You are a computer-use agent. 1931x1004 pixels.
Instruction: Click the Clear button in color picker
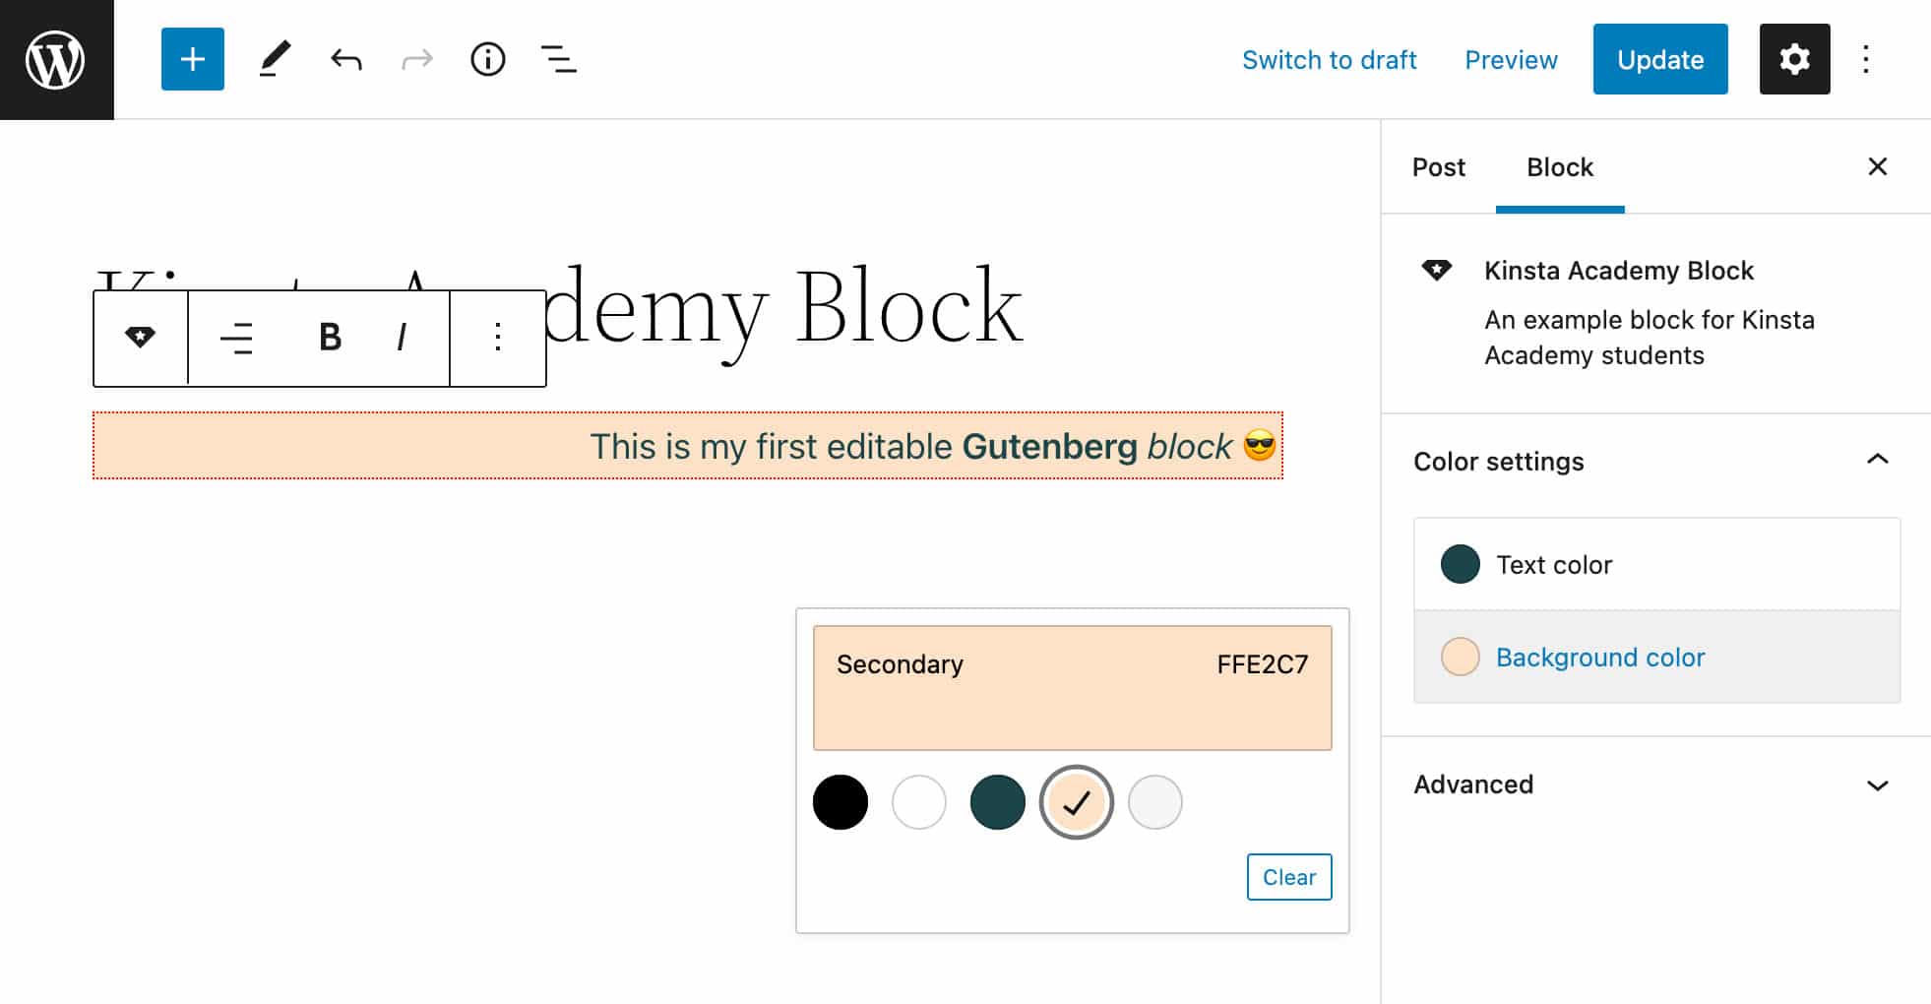[1288, 877]
